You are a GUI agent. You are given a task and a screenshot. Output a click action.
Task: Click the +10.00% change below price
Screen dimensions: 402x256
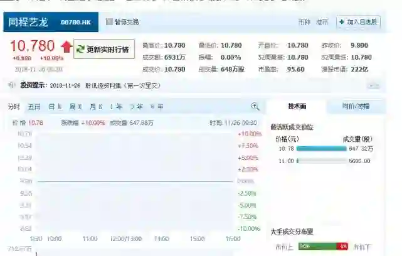(x=51, y=58)
